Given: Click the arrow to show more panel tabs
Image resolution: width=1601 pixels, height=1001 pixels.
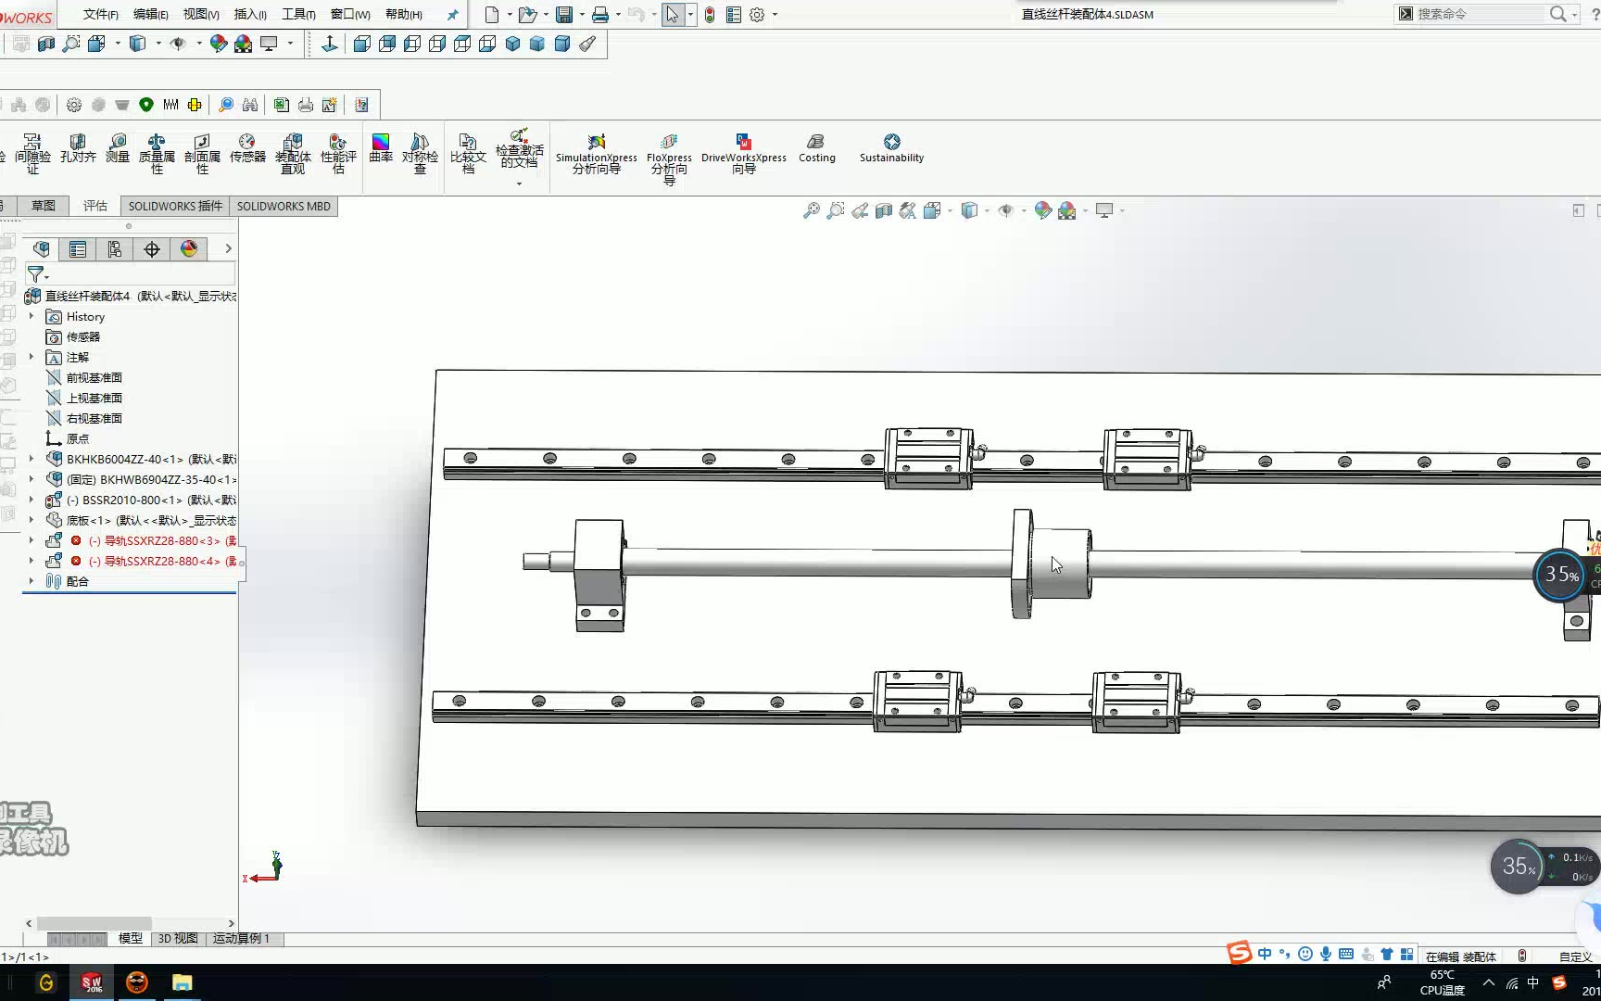Looking at the screenshot, I should 227,248.
